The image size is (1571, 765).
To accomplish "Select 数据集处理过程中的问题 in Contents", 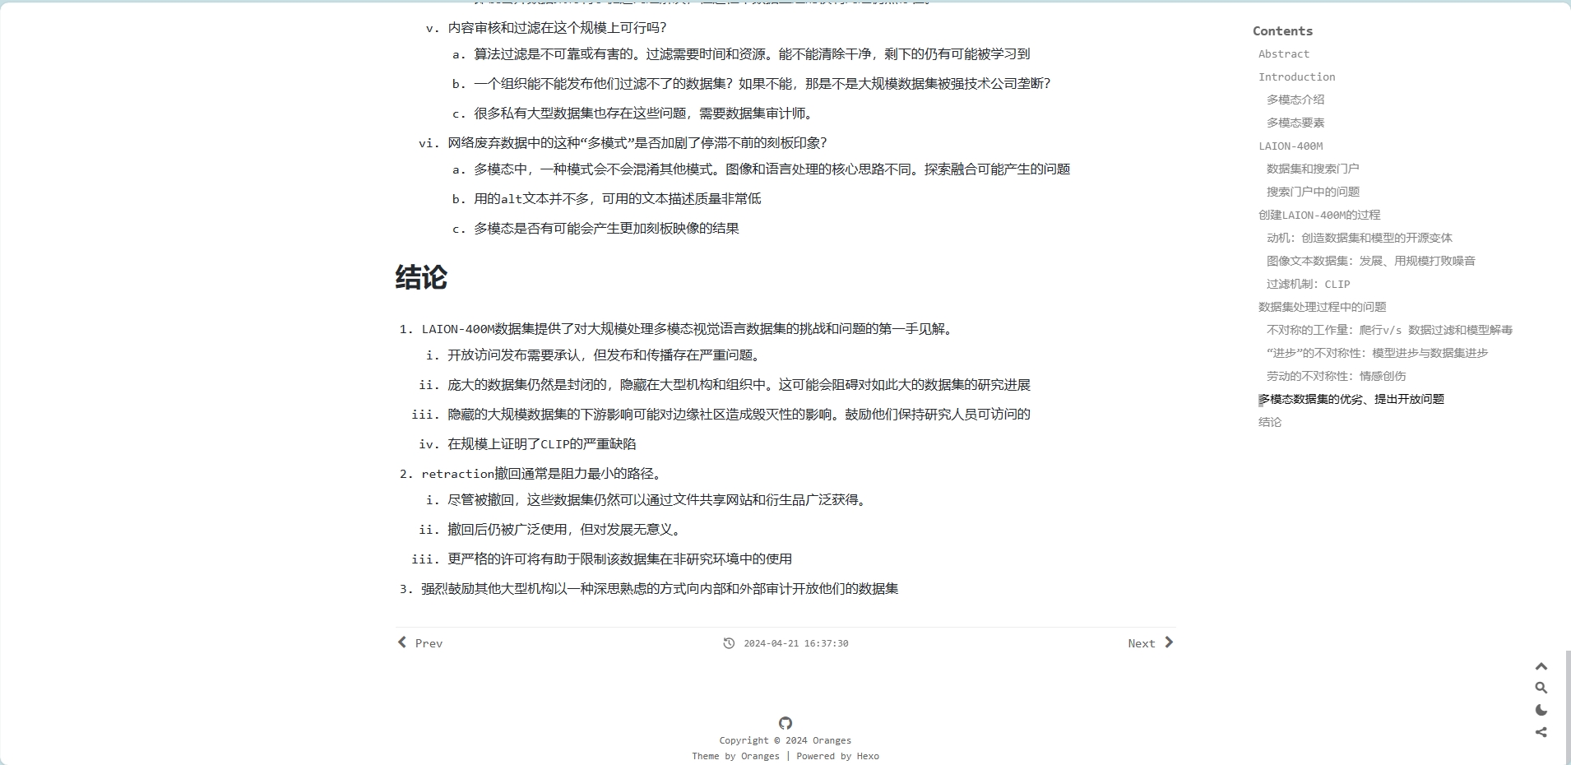I will click(1323, 307).
